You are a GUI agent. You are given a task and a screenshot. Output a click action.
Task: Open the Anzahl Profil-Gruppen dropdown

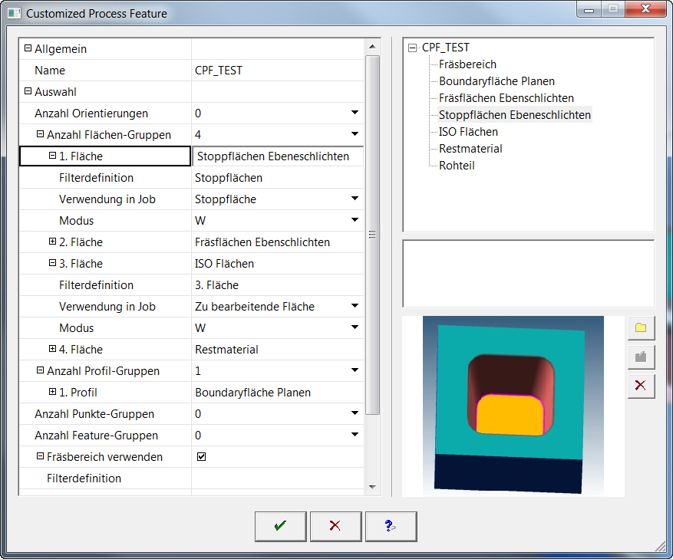coord(355,370)
